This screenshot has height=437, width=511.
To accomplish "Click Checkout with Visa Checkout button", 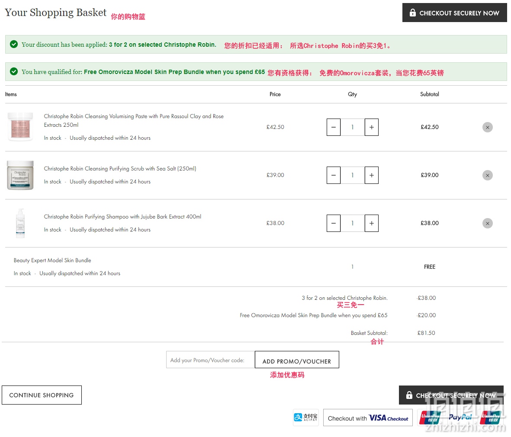I will click(368, 418).
